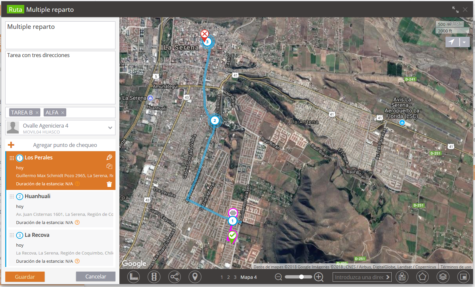Click the Guillermo Max Schmidt Pozo 2965 address
475x287 pixels.
[x=65, y=175]
